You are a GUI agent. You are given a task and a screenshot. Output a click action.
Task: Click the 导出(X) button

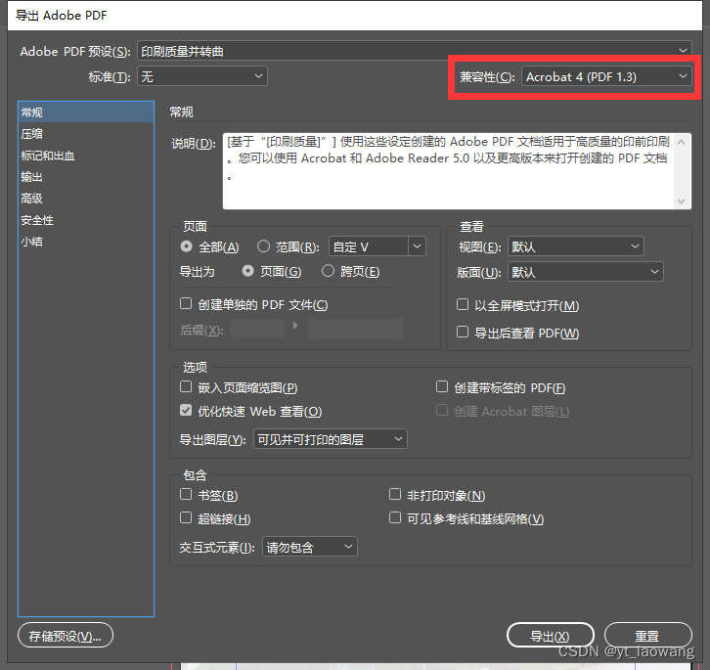pyautogui.click(x=551, y=635)
